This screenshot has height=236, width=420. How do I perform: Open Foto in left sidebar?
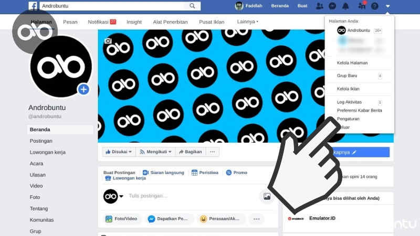click(x=35, y=197)
